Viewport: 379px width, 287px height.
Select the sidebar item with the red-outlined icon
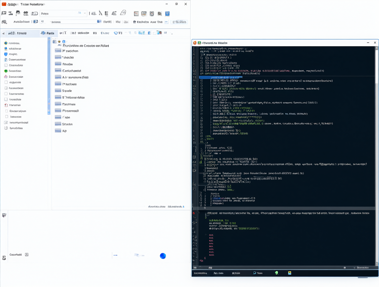coord(12,105)
